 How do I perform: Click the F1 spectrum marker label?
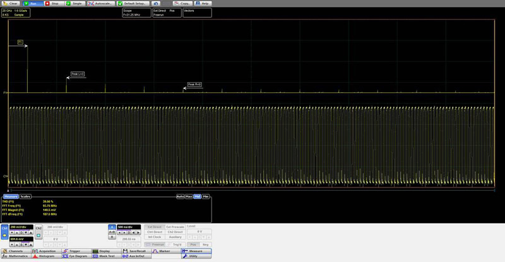click(20, 42)
